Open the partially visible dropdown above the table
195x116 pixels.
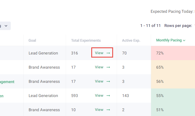coord(5,26)
